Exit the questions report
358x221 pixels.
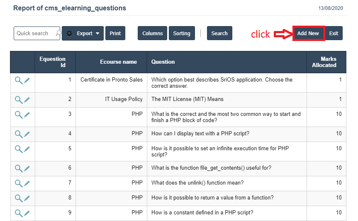334,34
